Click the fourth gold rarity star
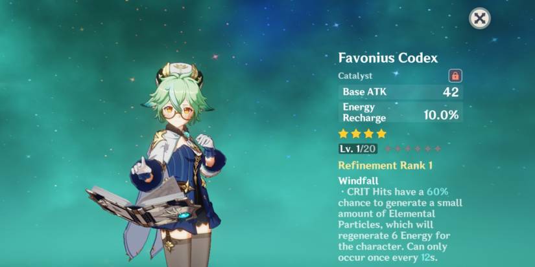 click(x=381, y=134)
